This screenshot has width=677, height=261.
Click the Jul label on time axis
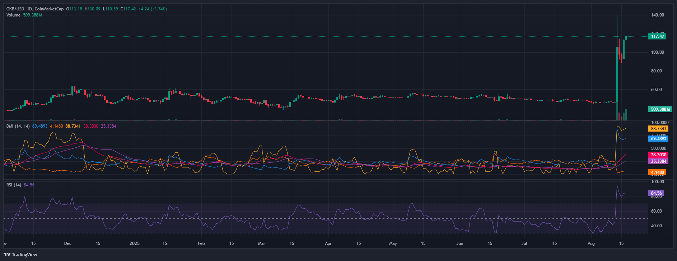524,243
